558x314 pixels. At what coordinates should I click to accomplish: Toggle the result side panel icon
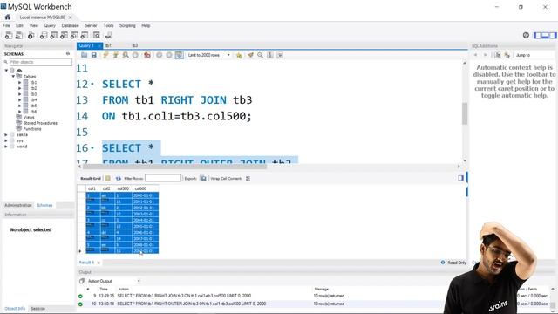click(461, 178)
